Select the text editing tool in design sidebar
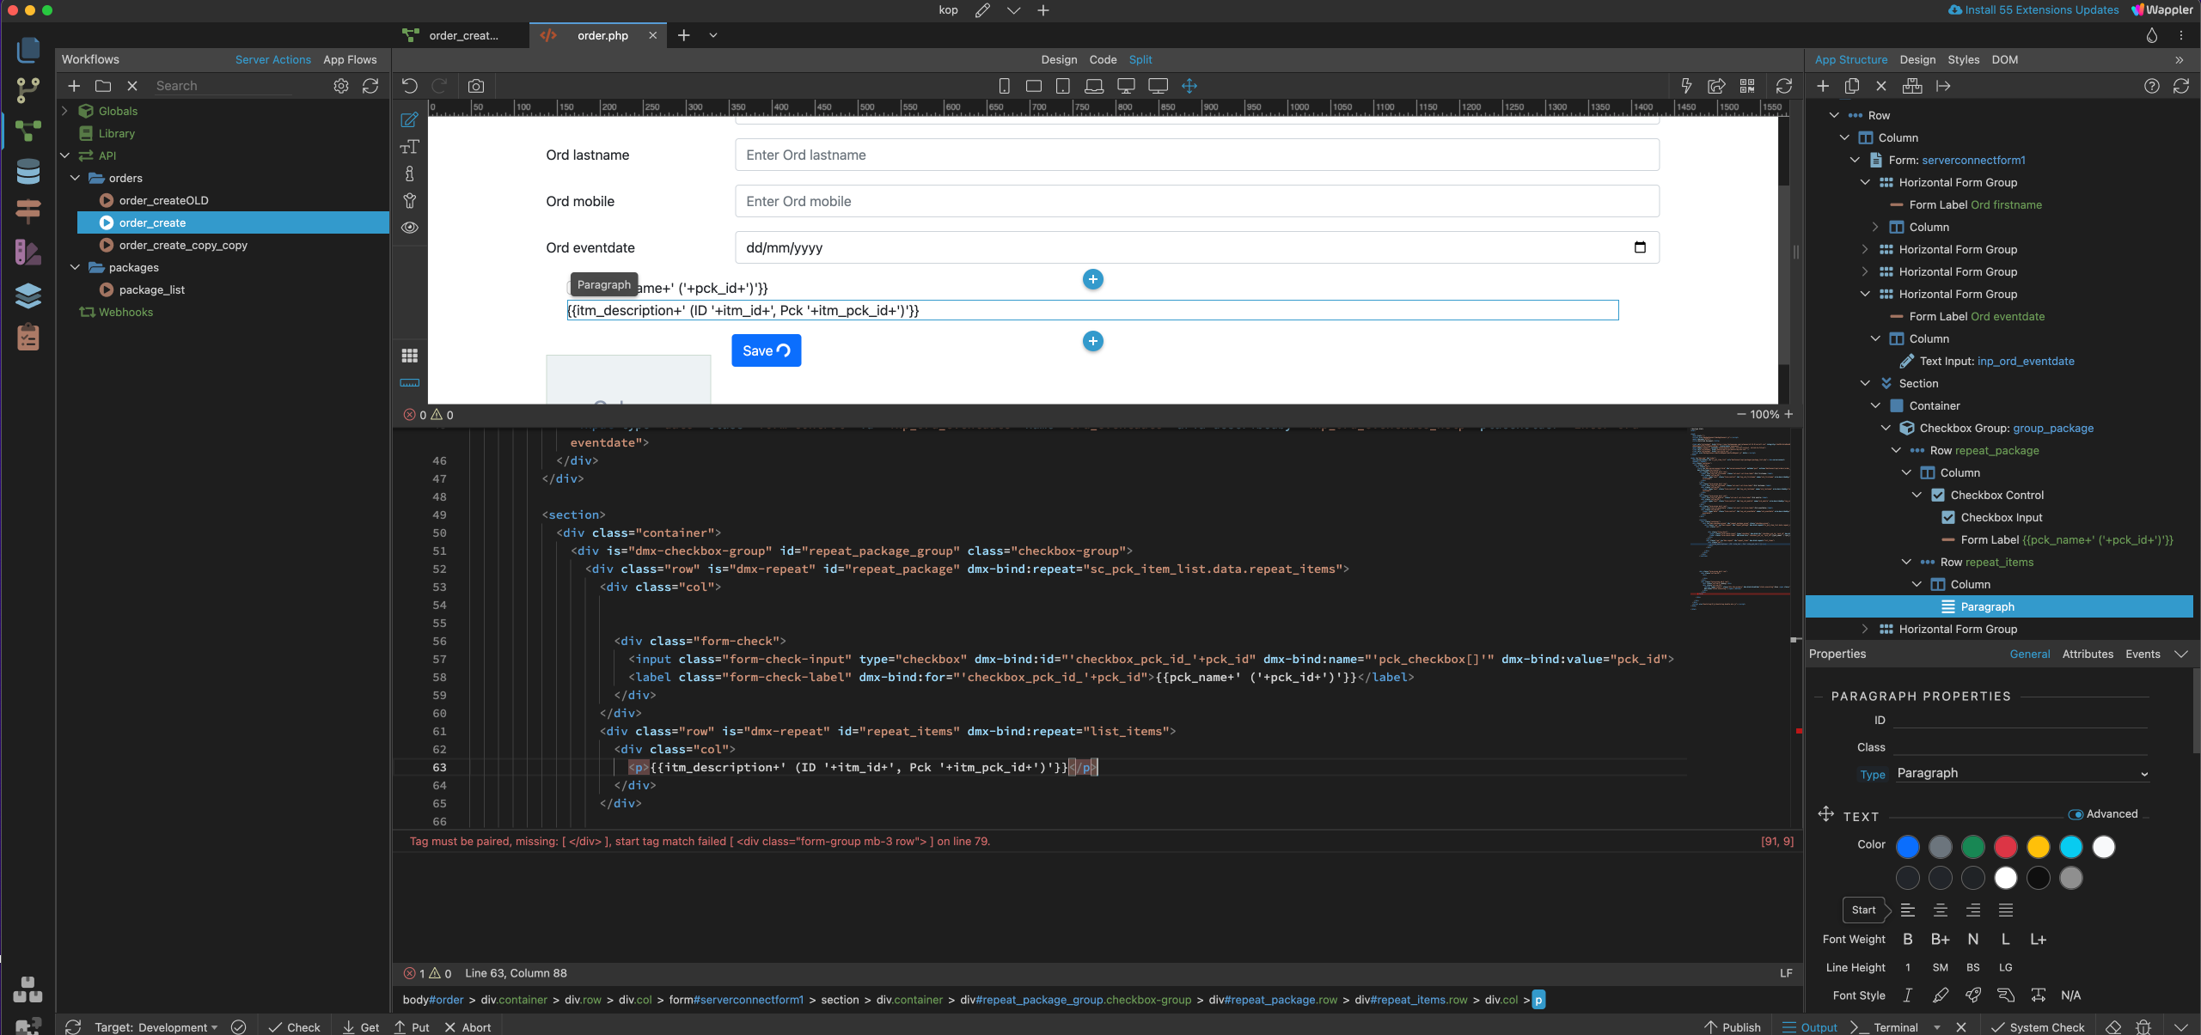The image size is (2201, 1035). (x=410, y=147)
